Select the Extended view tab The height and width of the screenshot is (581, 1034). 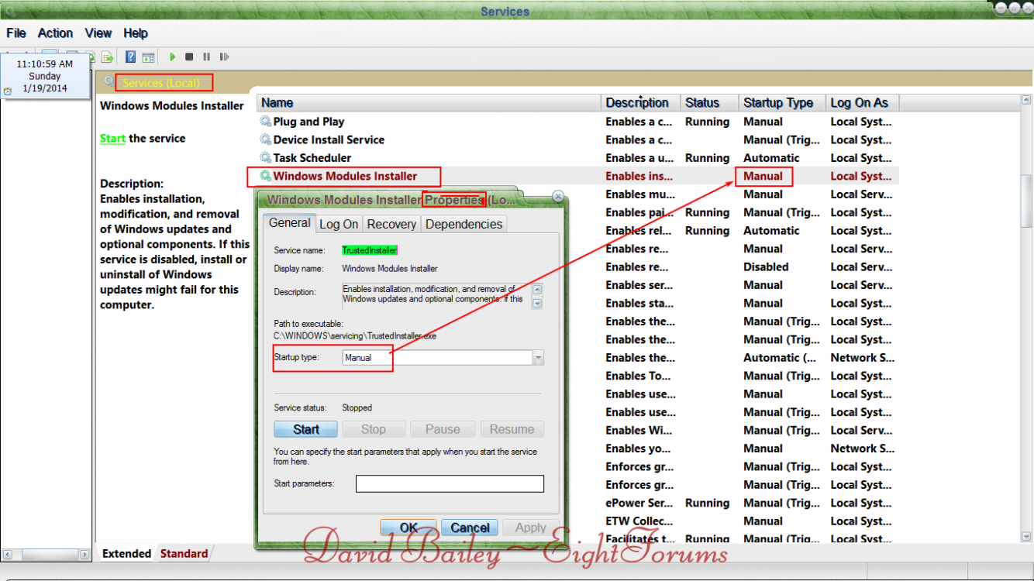pos(126,554)
